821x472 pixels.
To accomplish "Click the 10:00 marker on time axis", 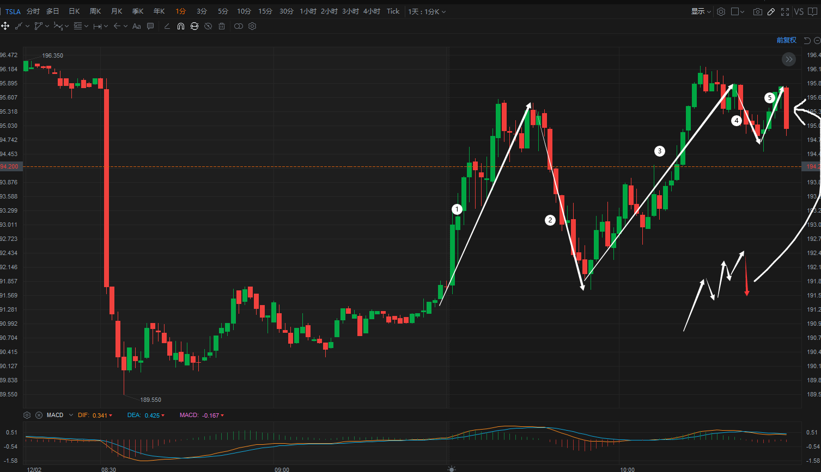I will [x=627, y=469].
